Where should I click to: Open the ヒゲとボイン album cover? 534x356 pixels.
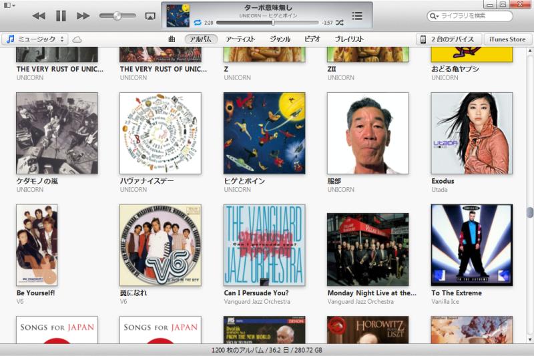264,133
